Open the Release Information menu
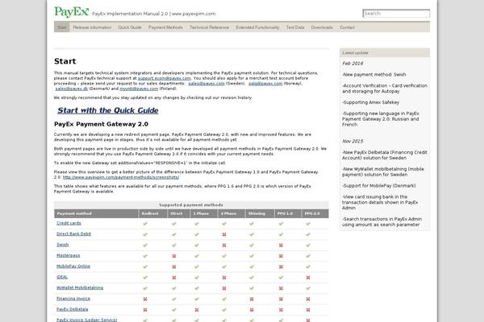This screenshot has height=322, width=484. point(92,27)
